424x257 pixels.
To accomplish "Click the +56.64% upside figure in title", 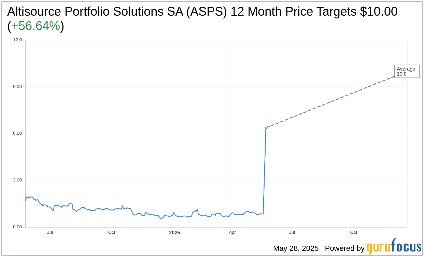I will click(36, 26).
